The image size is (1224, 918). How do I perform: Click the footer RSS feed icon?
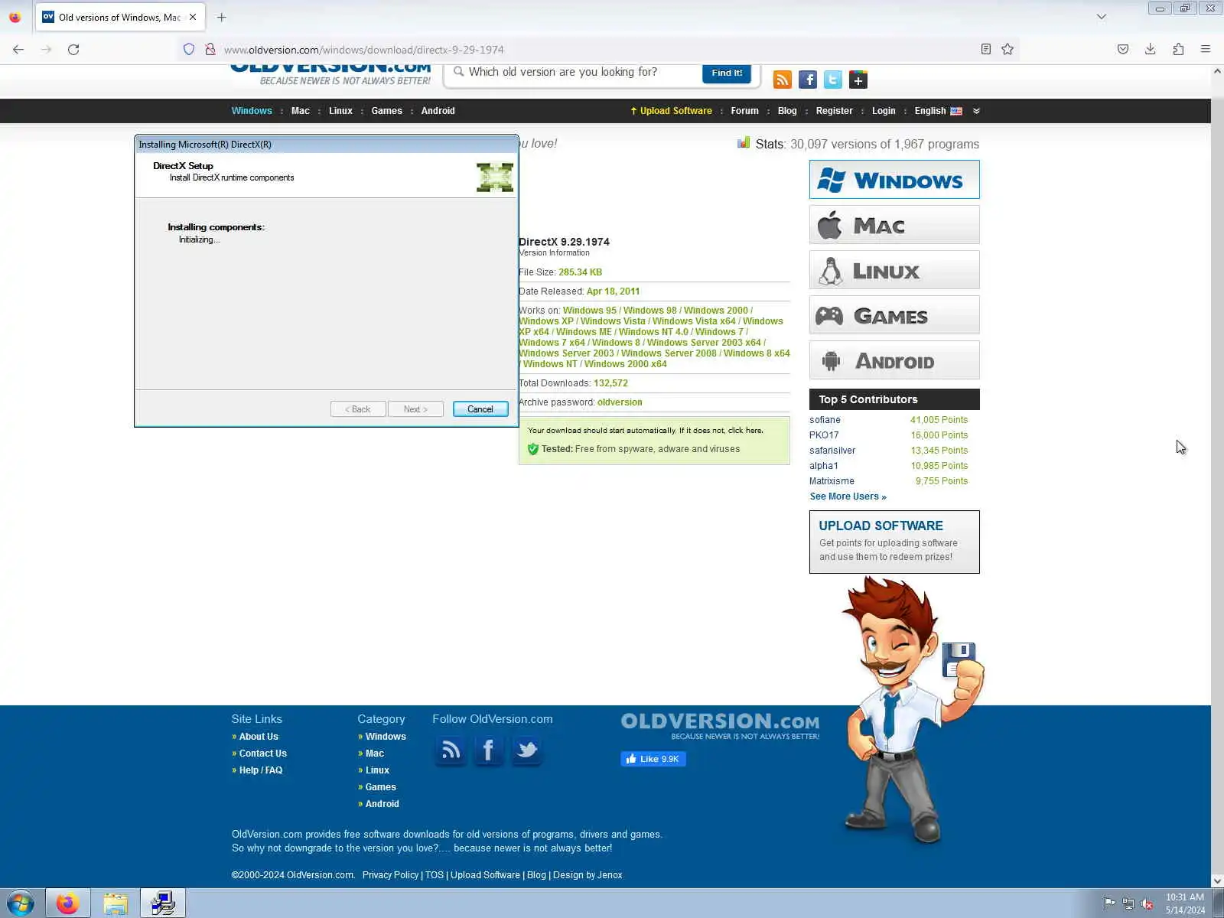(x=451, y=750)
